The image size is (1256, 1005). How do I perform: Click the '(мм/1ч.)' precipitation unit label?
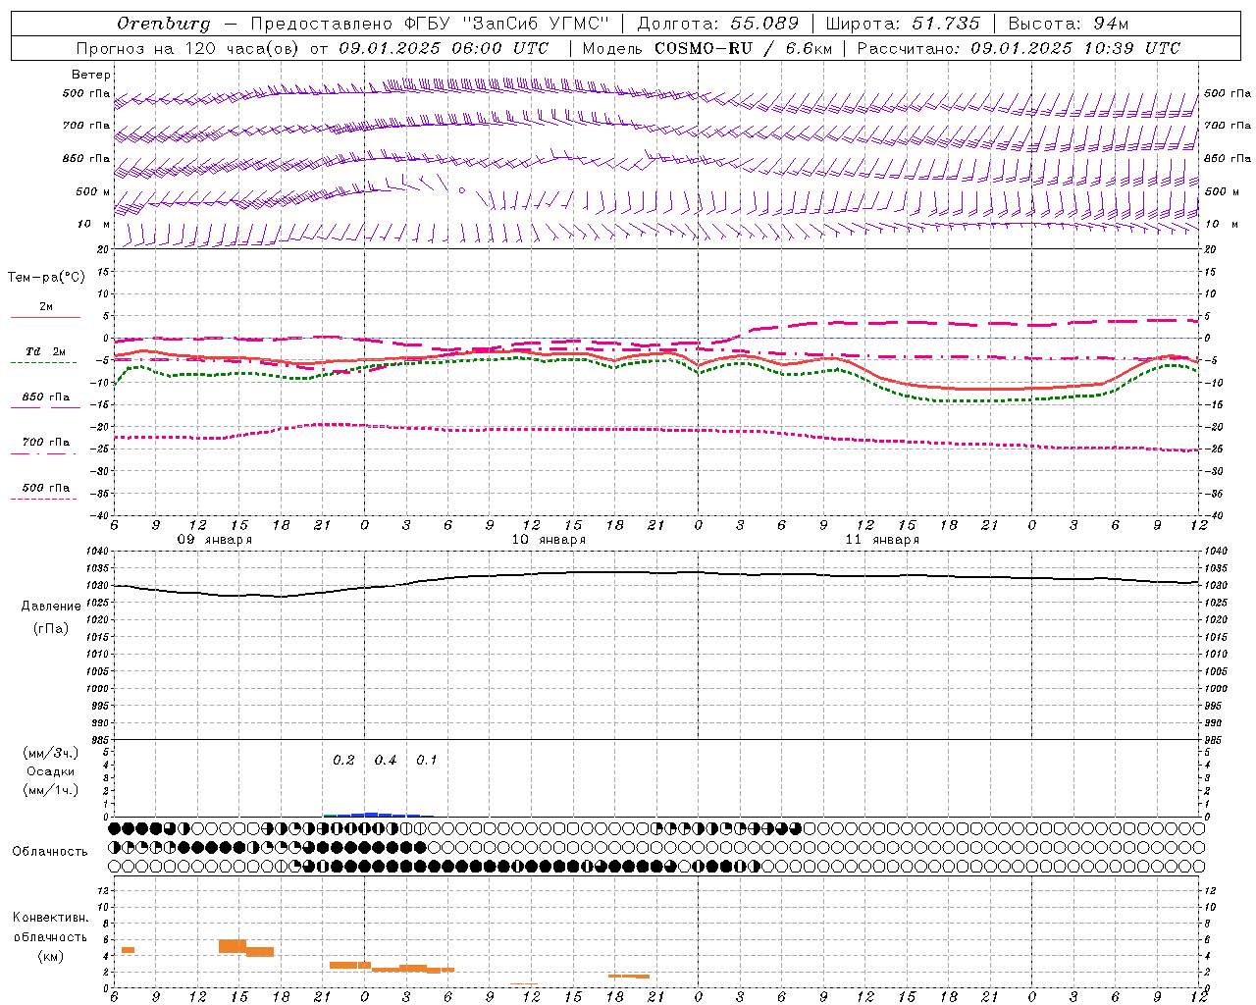click(x=51, y=790)
